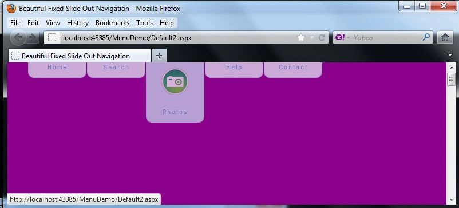Open the URL history dropdown arrow
Screen dimensions: 459x208
(x=312, y=37)
